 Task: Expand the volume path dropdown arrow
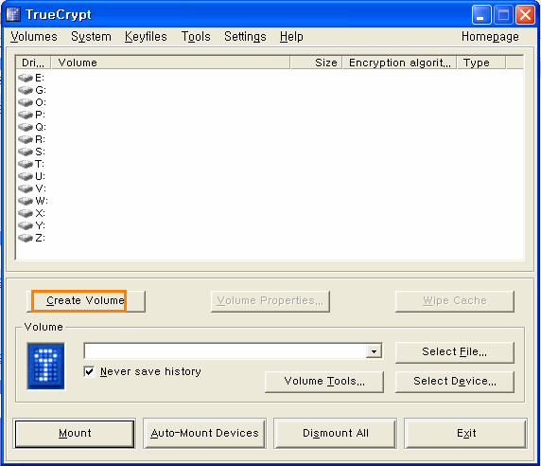click(374, 351)
